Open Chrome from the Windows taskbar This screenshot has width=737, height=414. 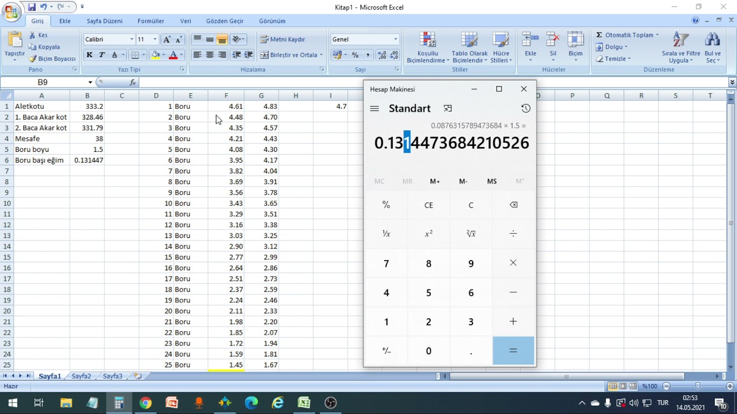coord(145,402)
